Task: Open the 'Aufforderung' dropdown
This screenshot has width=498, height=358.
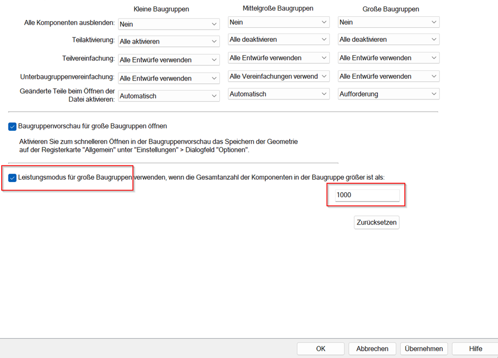Action: click(389, 94)
